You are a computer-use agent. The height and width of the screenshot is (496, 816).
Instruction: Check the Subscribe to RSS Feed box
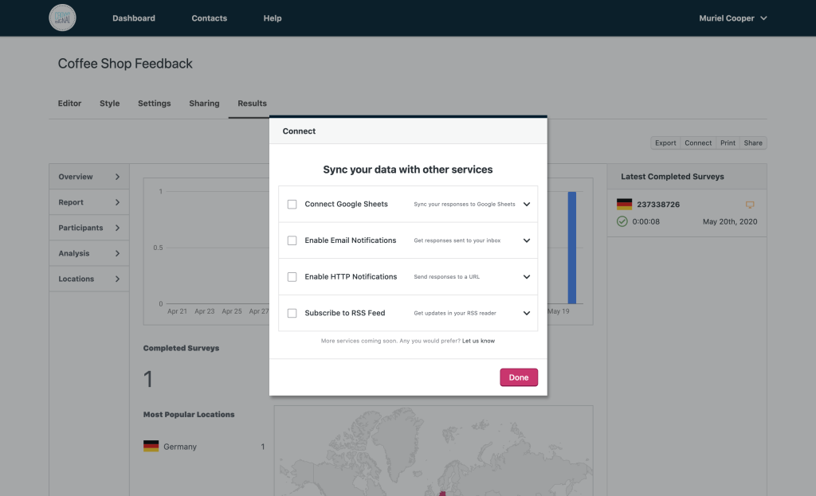pyautogui.click(x=292, y=314)
